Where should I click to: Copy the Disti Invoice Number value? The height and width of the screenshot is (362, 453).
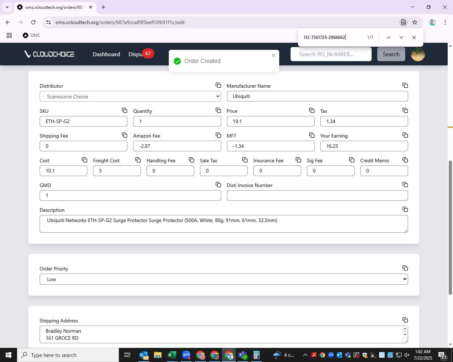[x=405, y=185]
